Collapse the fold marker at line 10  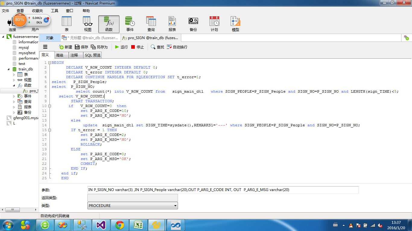(x=49, y=106)
